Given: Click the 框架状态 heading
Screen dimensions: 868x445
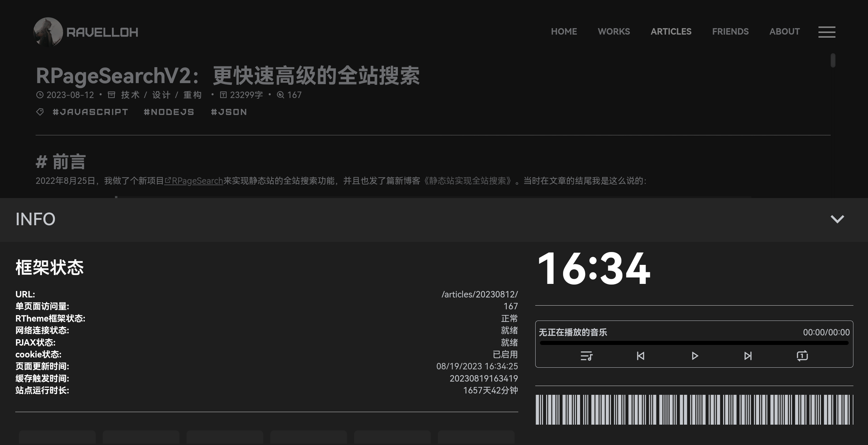Looking at the screenshot, I should 50,268.
